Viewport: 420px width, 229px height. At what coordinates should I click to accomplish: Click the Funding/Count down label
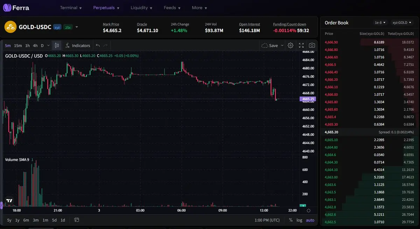(289, 24)
